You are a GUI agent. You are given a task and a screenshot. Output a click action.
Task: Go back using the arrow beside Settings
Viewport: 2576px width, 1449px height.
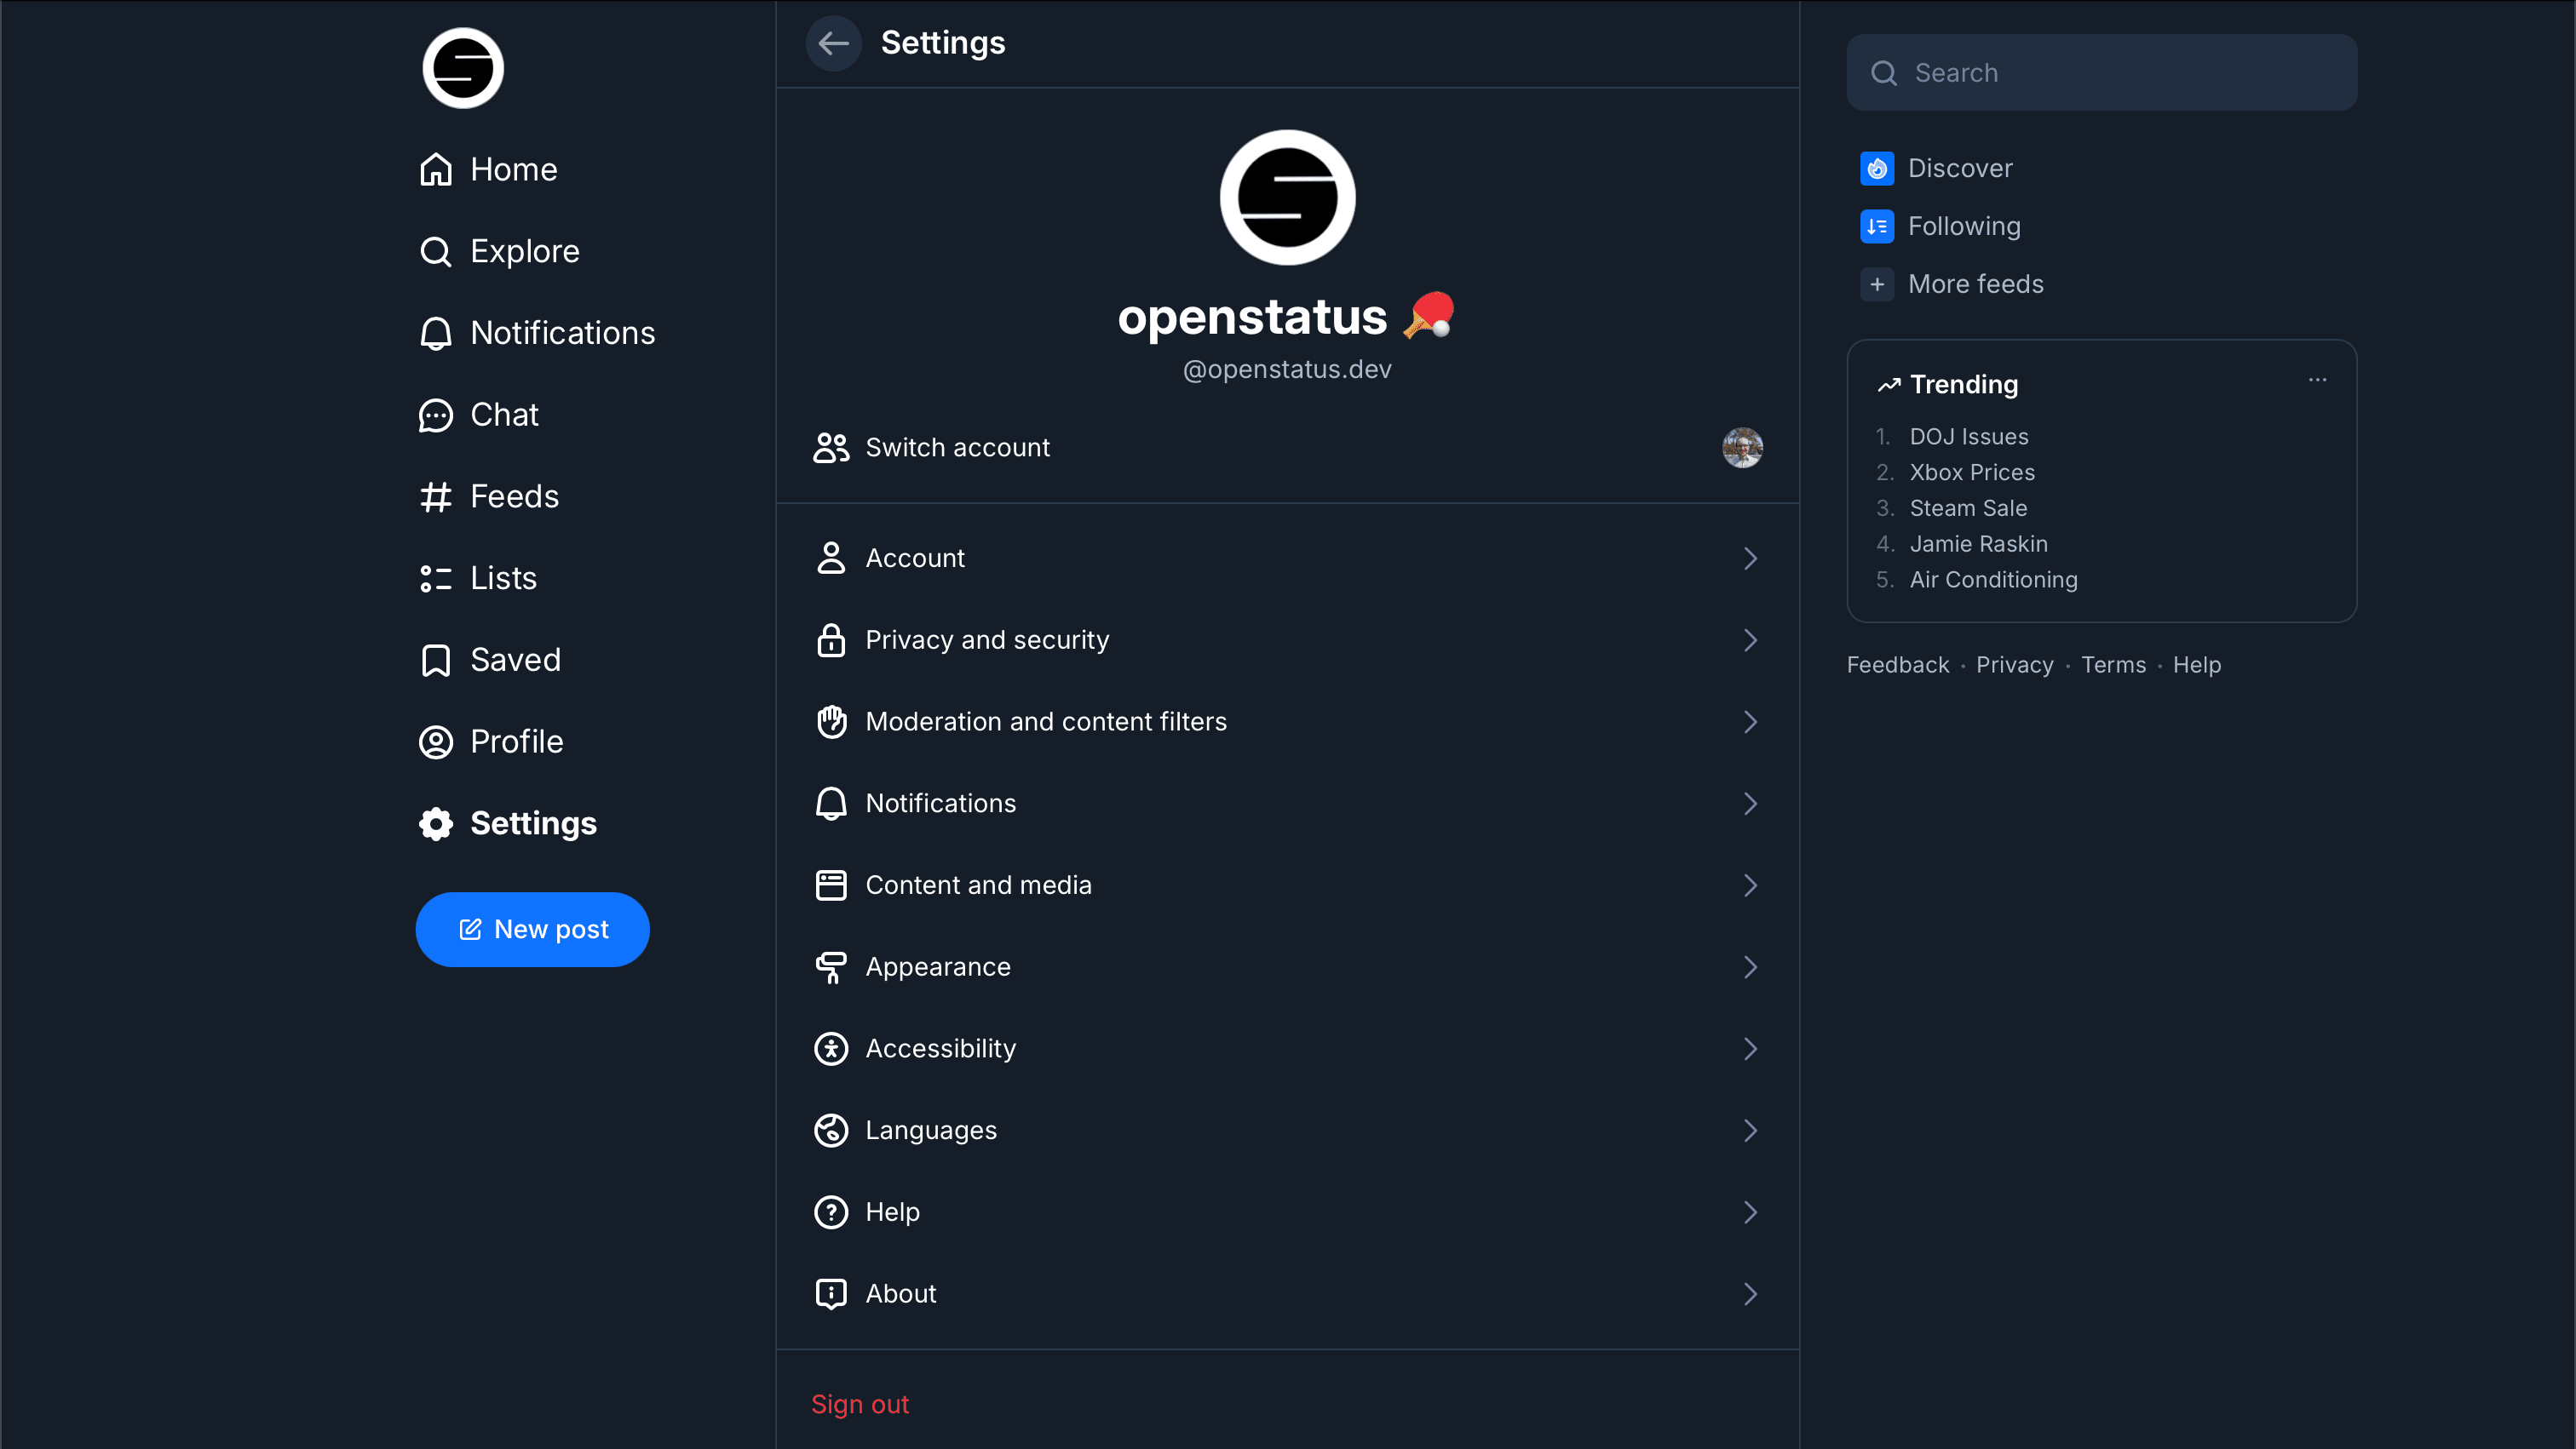[x=833, y=43]
